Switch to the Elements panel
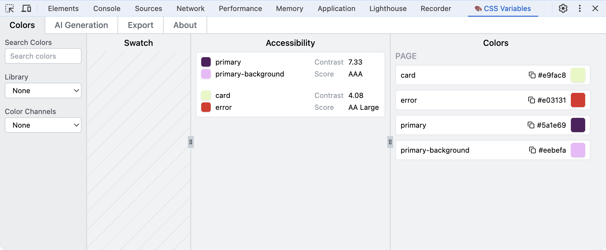 [x=63, y=9]
